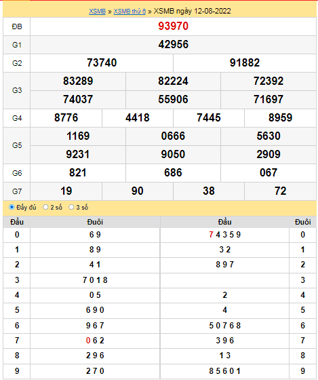Open the XSMB thứ 6 link

point(130,11)
